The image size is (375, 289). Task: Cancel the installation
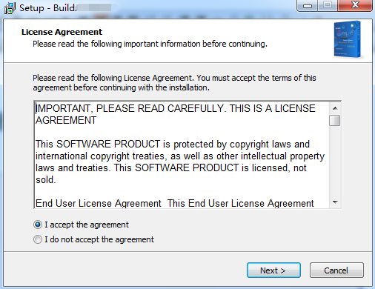pyautogui.click(x=336, y=270)
